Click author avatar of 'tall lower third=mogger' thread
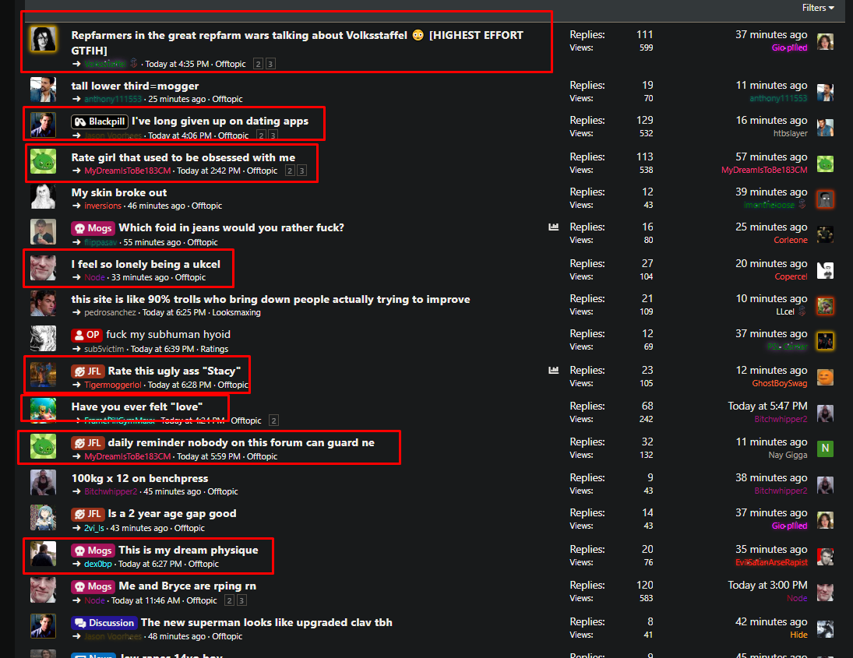Image resolution: width=853 pixels, height=658 pixels. pos(43,90)
